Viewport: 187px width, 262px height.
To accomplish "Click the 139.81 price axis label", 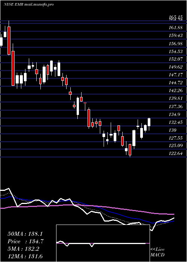I will pyautogui.click(x=175, y=98).
